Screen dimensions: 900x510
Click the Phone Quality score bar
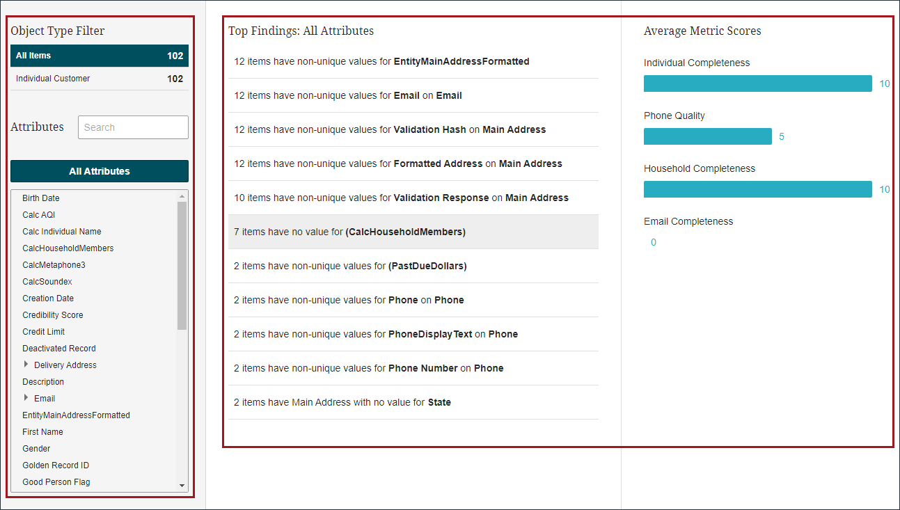point(707,136)
